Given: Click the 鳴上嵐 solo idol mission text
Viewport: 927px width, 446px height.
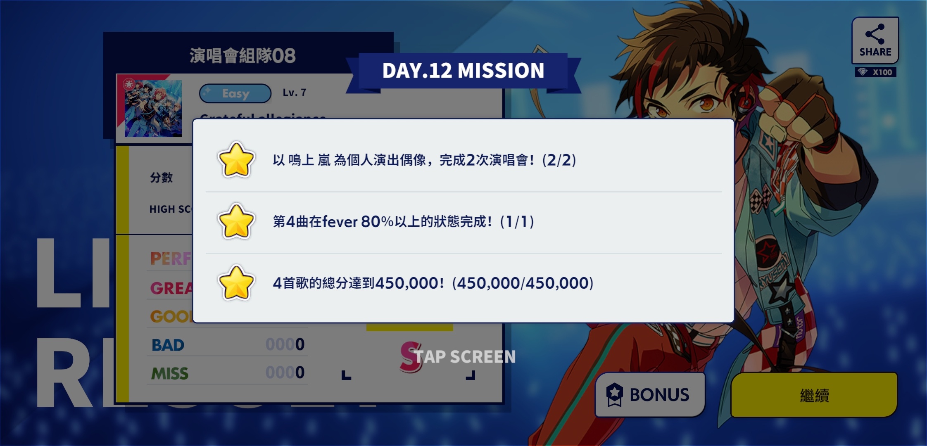Looking at the screenshot, I should (x=424, y=160).
